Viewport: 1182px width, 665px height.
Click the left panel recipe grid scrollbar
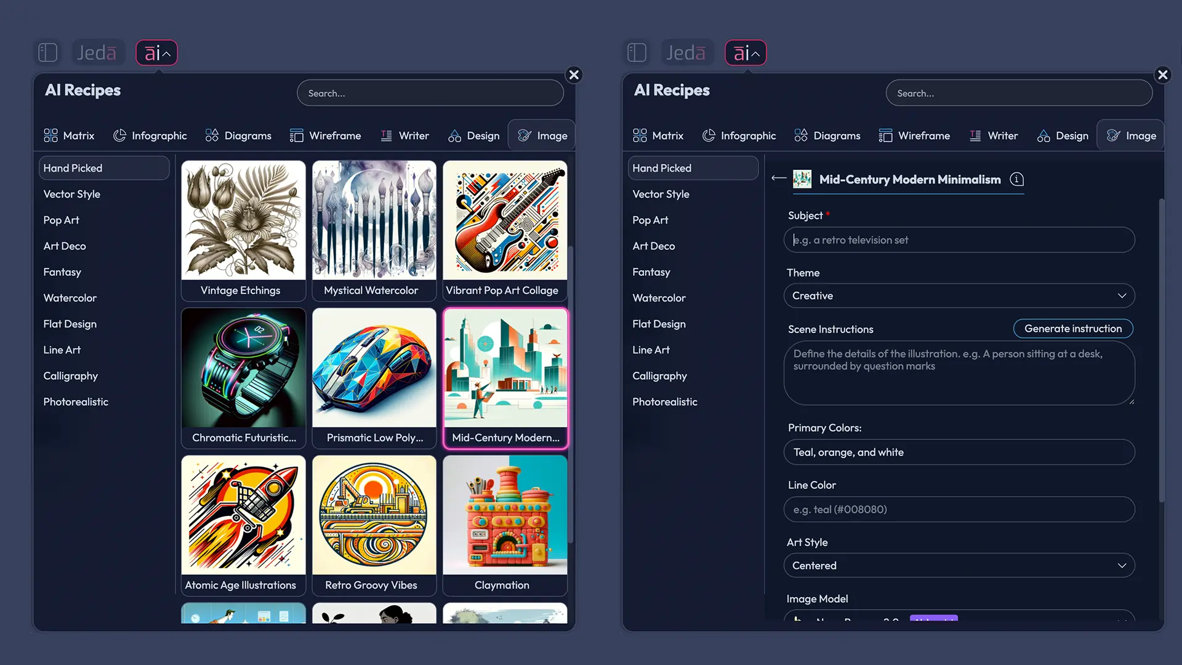click(571, 394)
